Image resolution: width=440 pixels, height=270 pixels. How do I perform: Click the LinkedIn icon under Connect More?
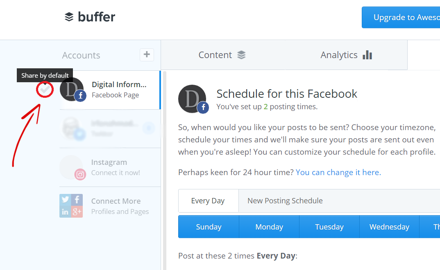[66, 211]
